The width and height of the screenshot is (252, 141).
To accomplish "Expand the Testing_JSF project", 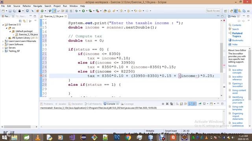I will 3,51.
